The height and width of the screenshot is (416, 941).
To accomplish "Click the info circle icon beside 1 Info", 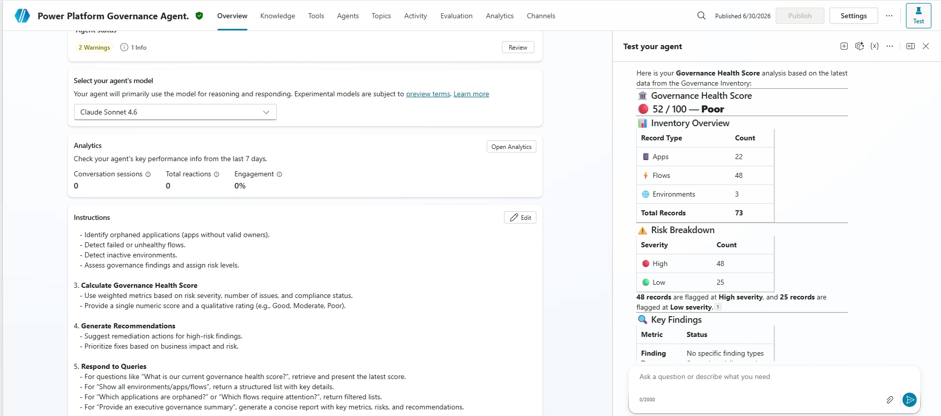I will coord(124,47).
